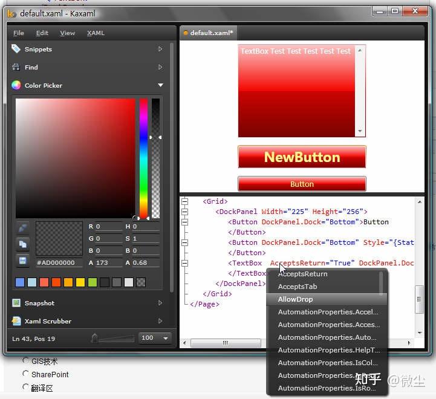436x399 pixels.
Task: Click the code editor horizontal scrollbar thumb
Action: [x=226, y=343]
